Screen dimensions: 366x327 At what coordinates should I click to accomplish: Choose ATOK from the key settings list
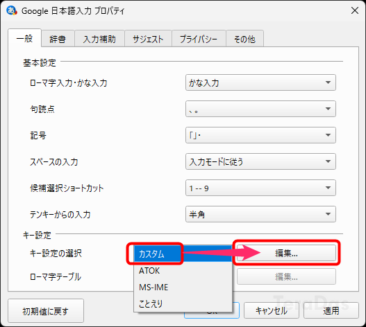(183, 271)
